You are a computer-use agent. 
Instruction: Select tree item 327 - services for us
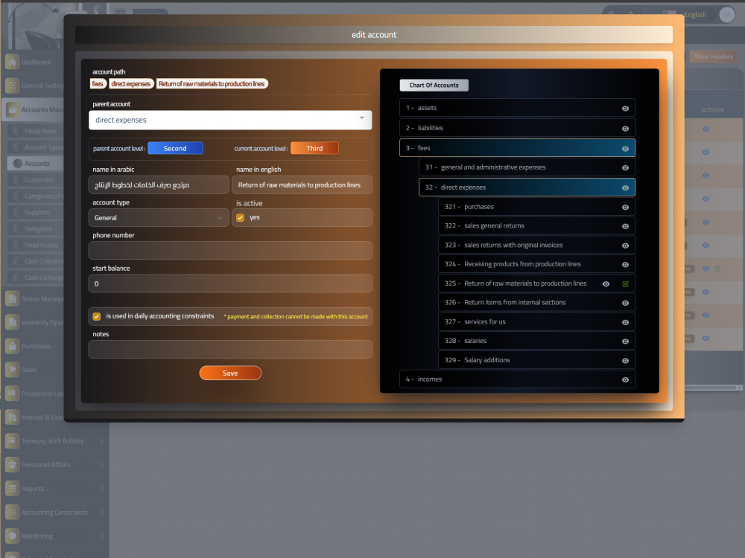click(536, 321)
